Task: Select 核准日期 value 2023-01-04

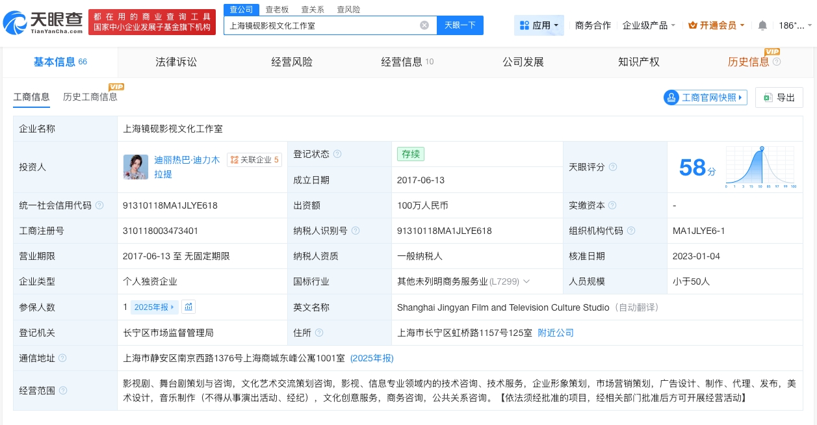Action: (x=696, y=256)
